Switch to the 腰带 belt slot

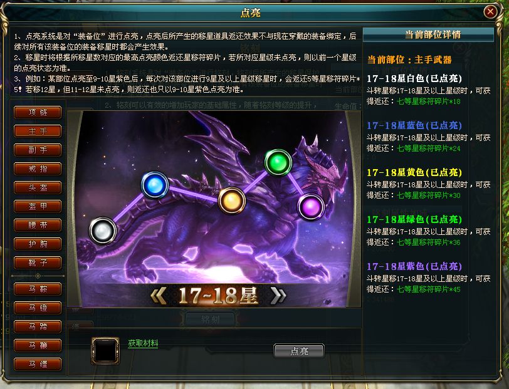point(38,225)
